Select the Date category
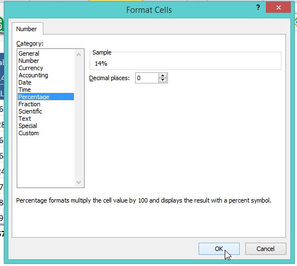This screenshot has height=266, width=297. pyautogui.click(x=25, y=82)
